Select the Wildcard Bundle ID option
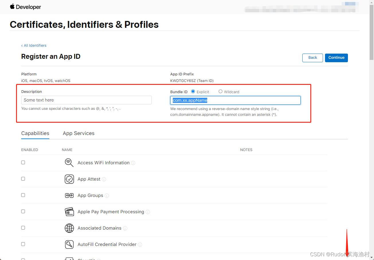 click(x=220, y=91)
